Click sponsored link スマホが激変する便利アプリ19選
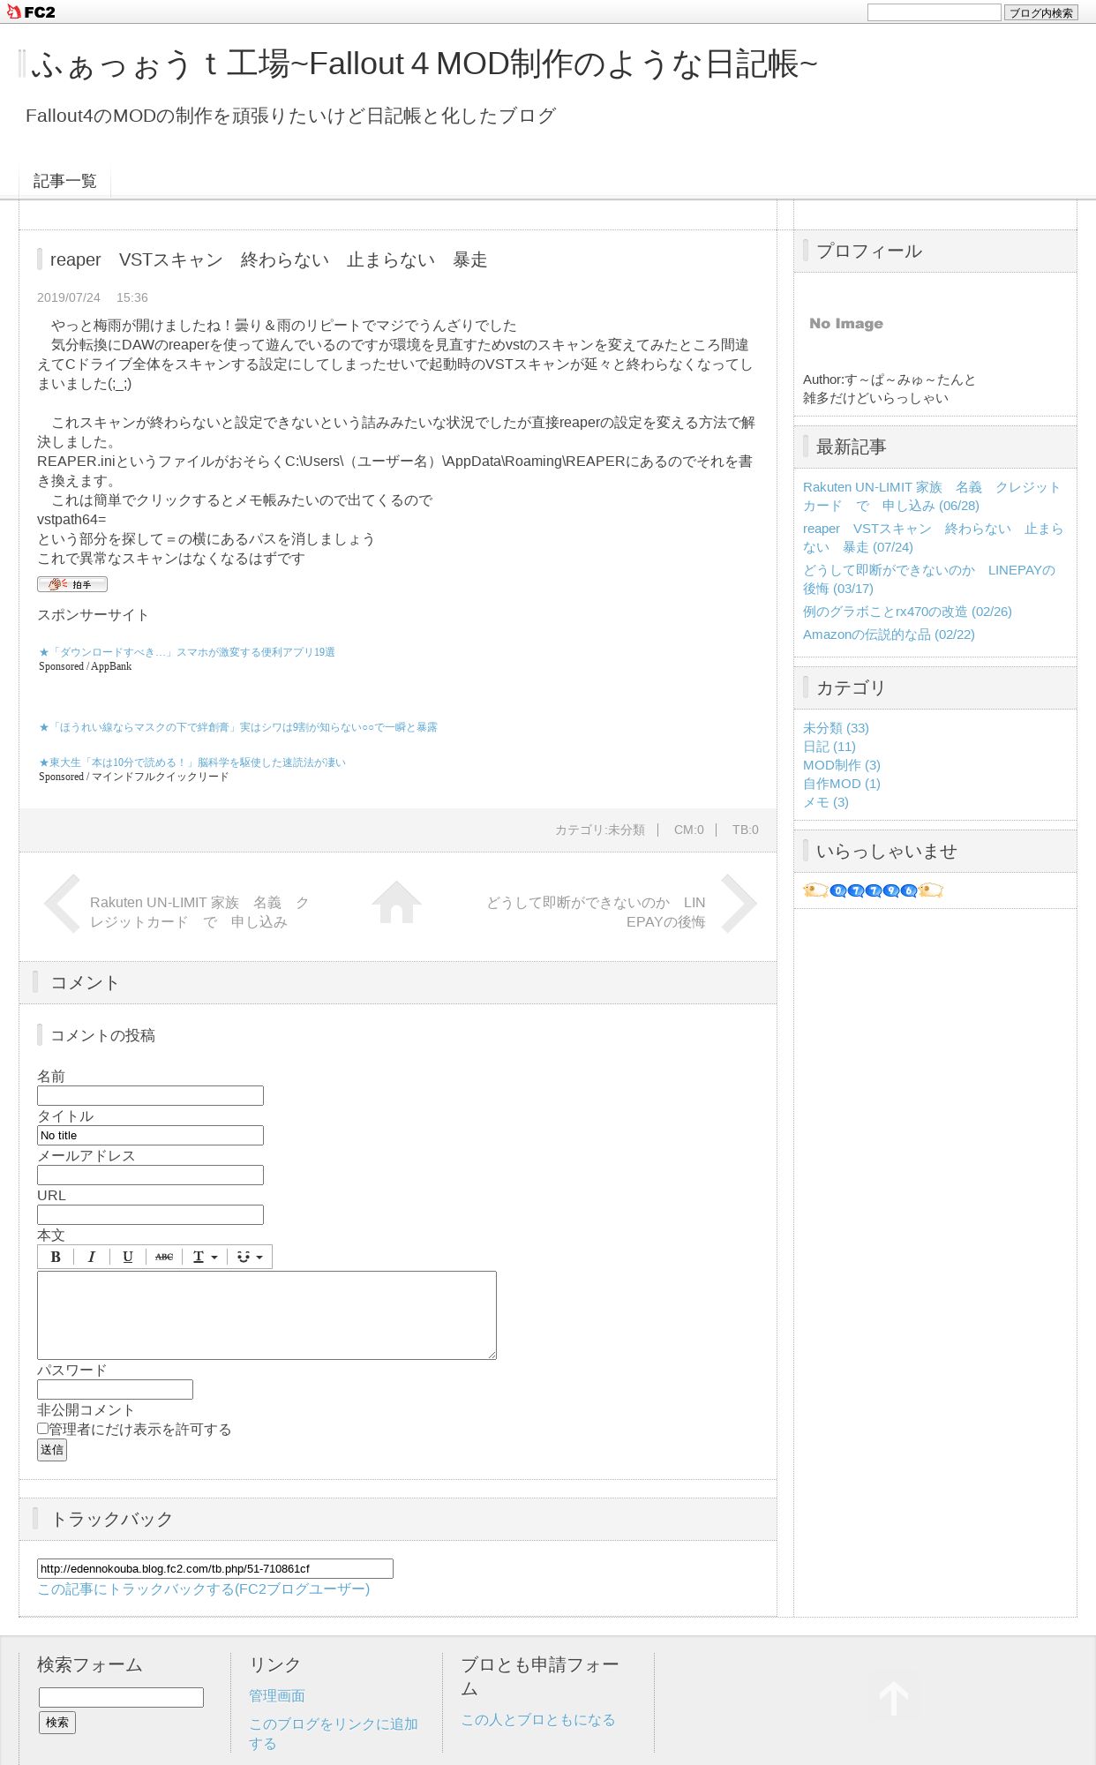This screenshot has height=1765, width=1096. pyautogui.click(x=187, y=652)
